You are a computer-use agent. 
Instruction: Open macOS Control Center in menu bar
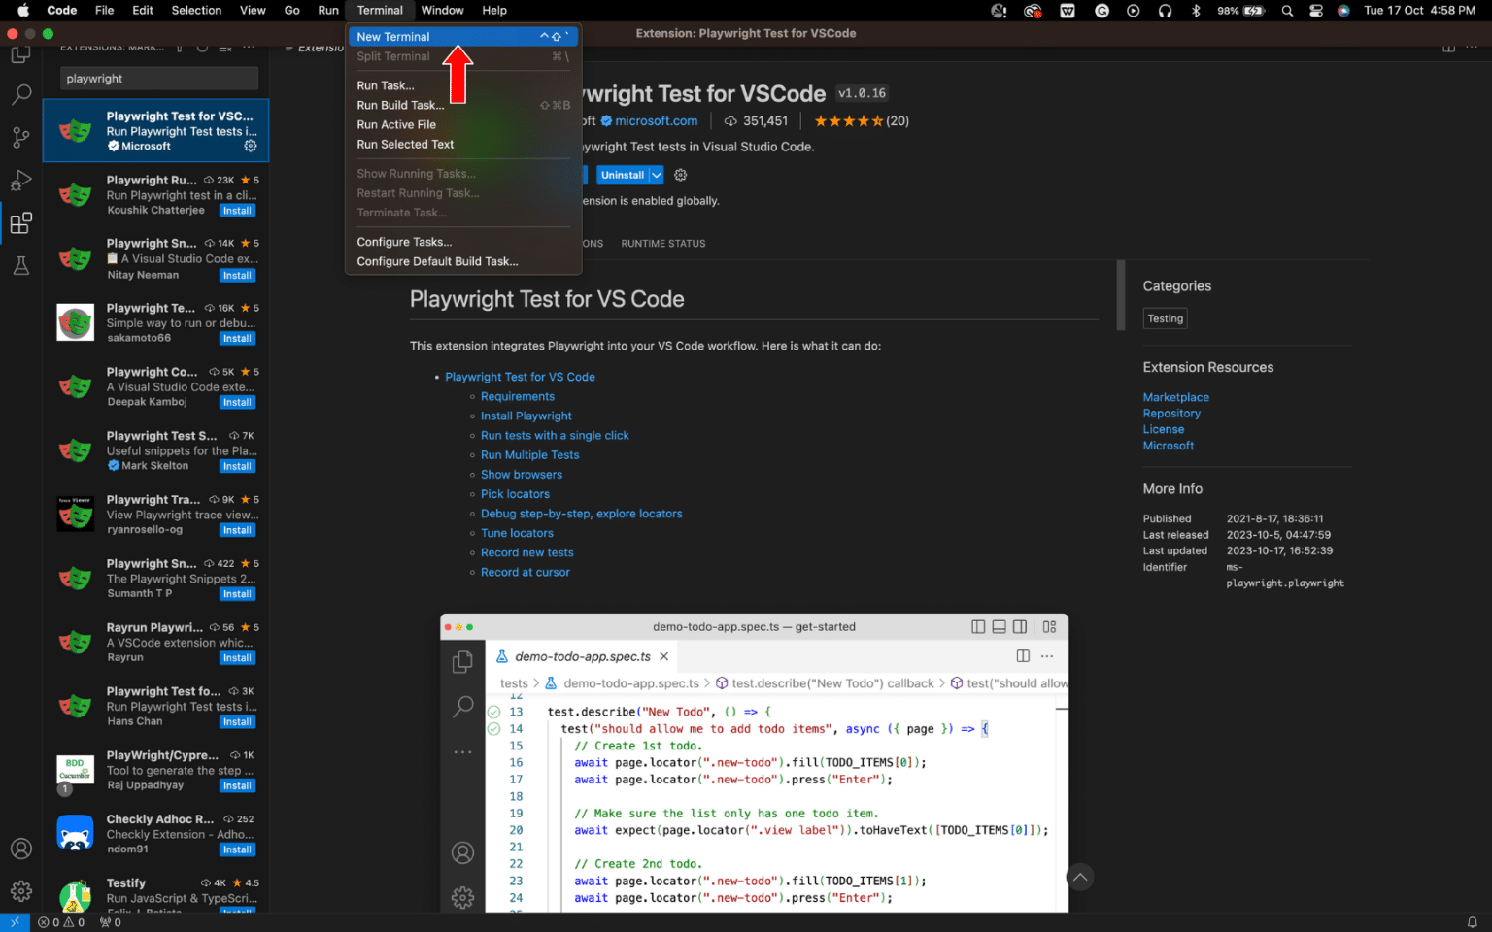click(x=1315, y=11)
